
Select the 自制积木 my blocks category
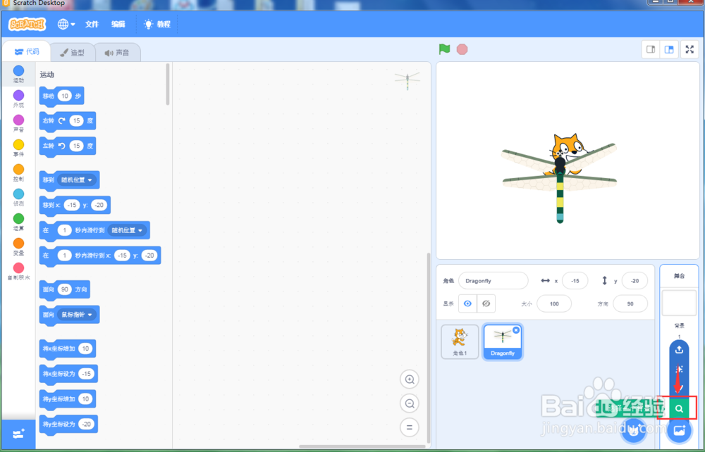tap(18, 272)
